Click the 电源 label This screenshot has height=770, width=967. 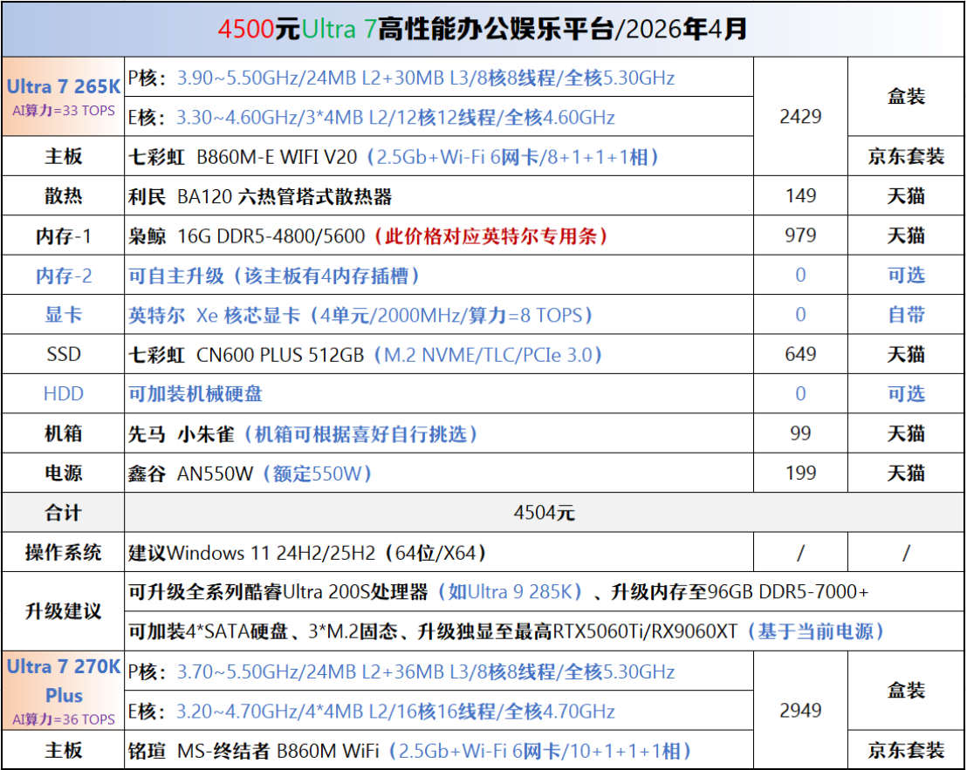64,474
